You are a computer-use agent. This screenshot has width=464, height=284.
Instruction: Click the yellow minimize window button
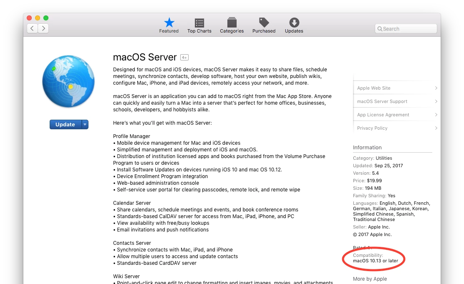coord(38,18)
